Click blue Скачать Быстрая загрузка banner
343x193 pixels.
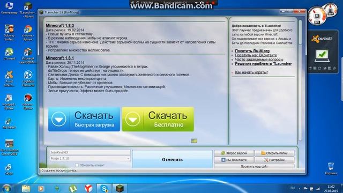84,119
